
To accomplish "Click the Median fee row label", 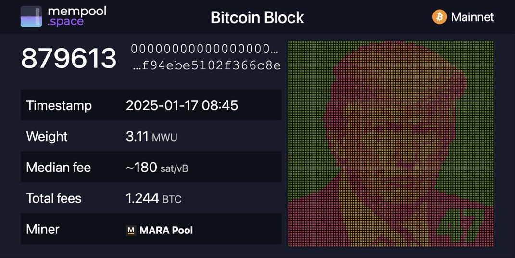I will 58,168.
